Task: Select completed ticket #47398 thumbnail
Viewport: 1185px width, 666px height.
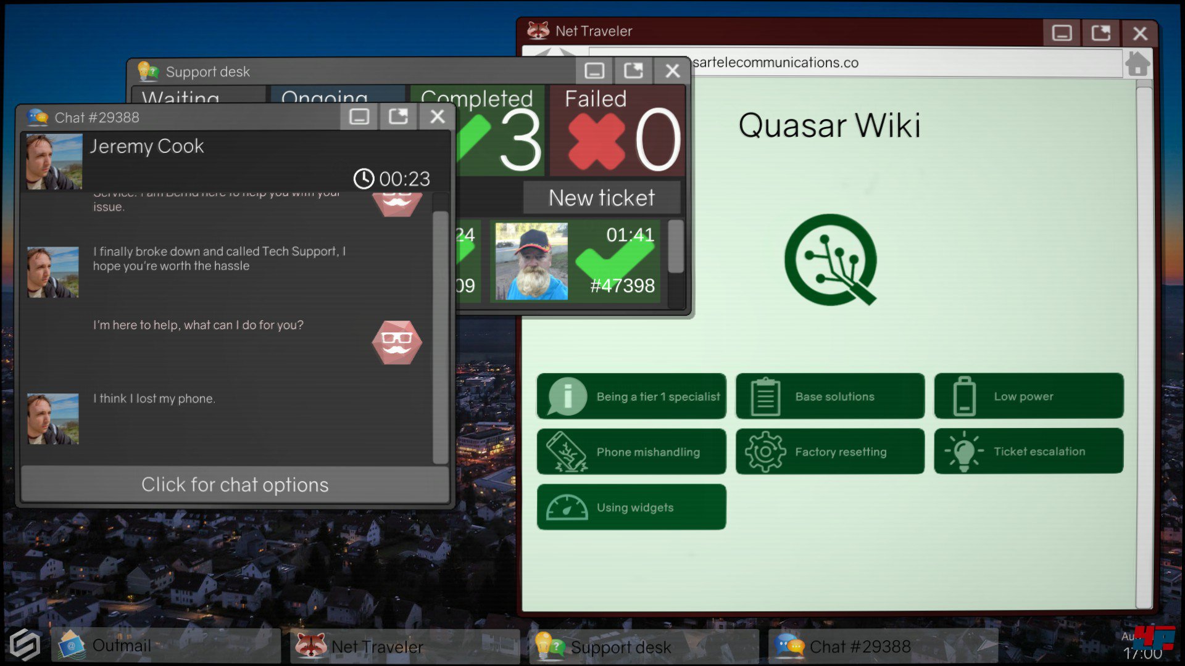Action: click(531, 261)
